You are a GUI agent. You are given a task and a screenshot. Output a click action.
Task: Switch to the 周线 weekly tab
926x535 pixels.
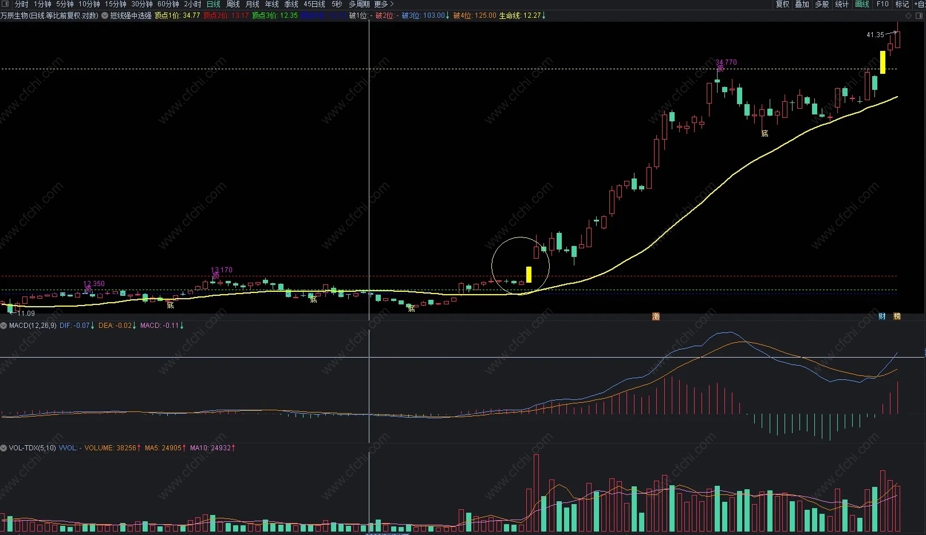click(x=233, y=4)
